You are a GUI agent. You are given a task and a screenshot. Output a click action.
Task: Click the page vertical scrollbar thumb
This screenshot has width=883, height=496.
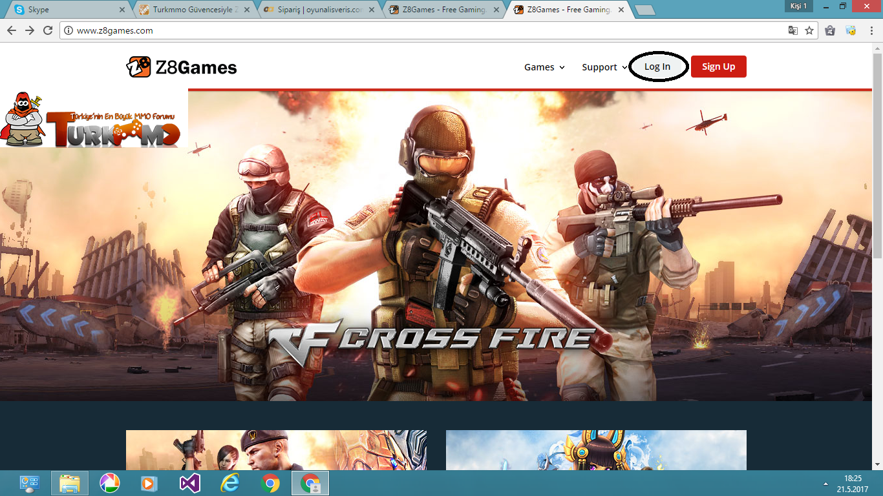coord(877,155)
